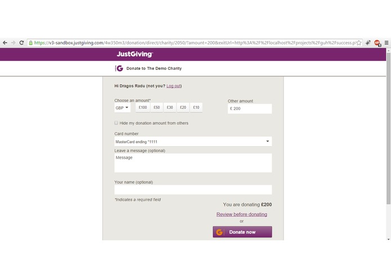391x278 pixels.
Task: Click the Donate now button
Action: 242,232
